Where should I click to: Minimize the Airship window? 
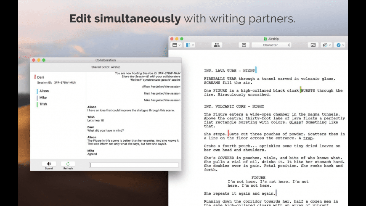[177, 39]
